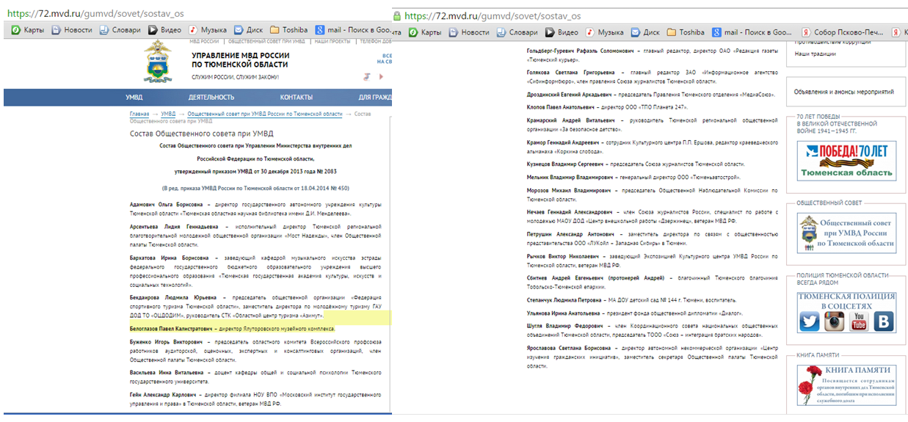Open Музыка bookmark in left window
Image resolution: width=908 pixels, height=422 pixels.
(x=207, y=30)
